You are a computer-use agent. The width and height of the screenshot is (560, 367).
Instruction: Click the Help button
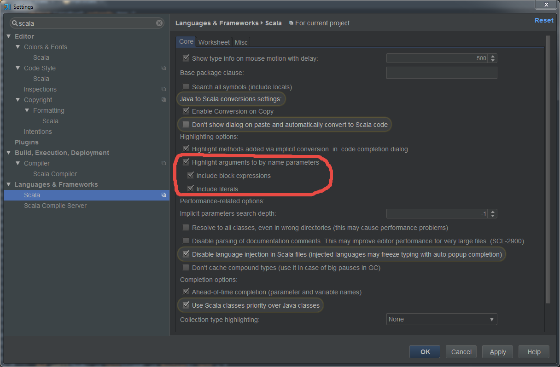(534, 352)
